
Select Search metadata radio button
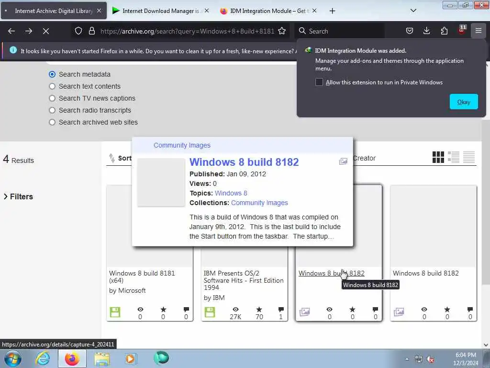coord(52,74)
